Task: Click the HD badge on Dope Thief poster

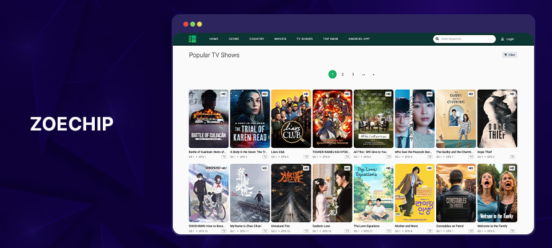Action: (x=512, y=94)
